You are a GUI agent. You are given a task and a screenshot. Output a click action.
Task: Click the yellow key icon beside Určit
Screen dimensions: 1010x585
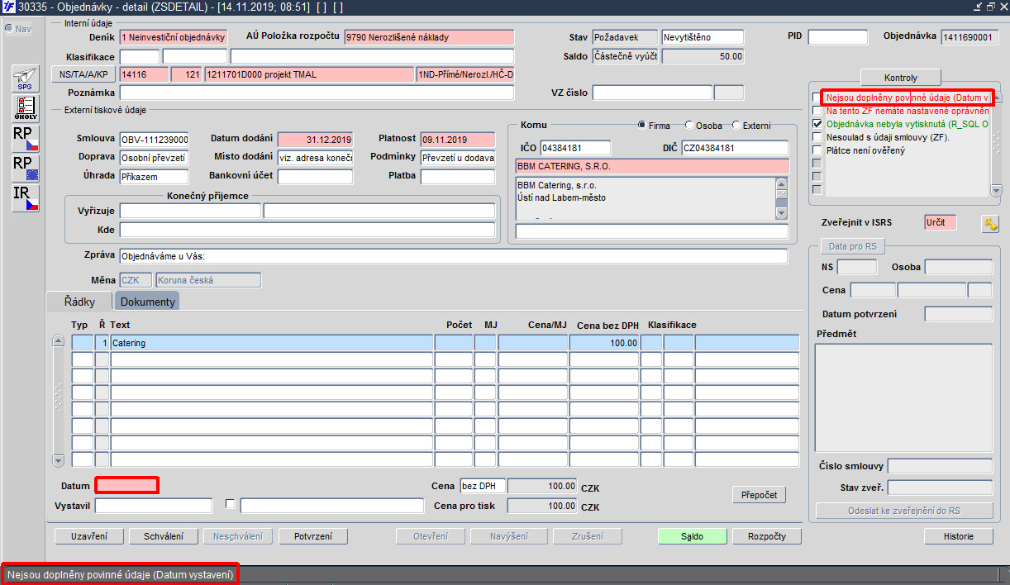990,223
